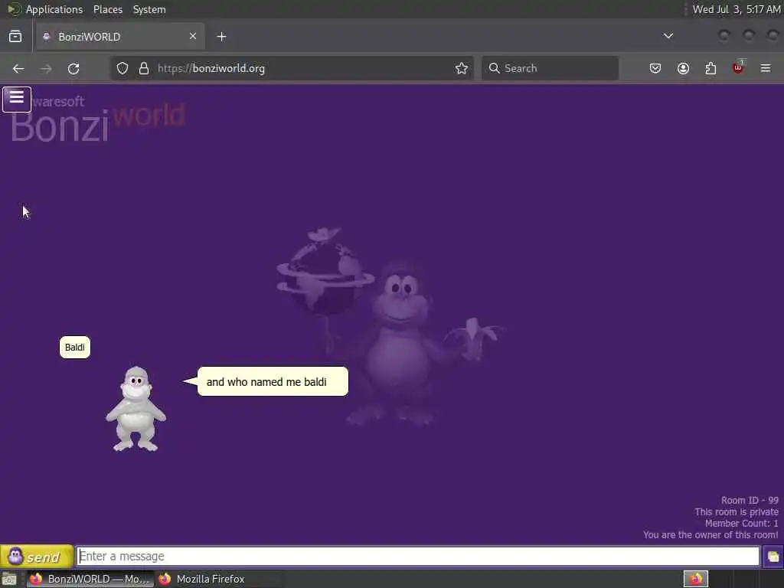Open the Applications menu
The width and height of the screenshot is (784, 588).
pyautogui.click(x=54, y=9)
